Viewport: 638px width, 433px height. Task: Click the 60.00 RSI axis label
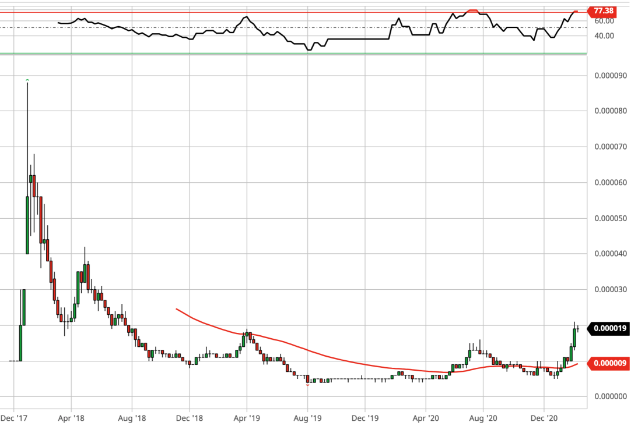[x=604, y=21]
